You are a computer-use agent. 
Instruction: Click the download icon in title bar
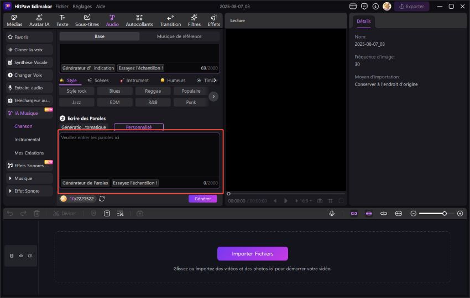click(x=375, y=6)
